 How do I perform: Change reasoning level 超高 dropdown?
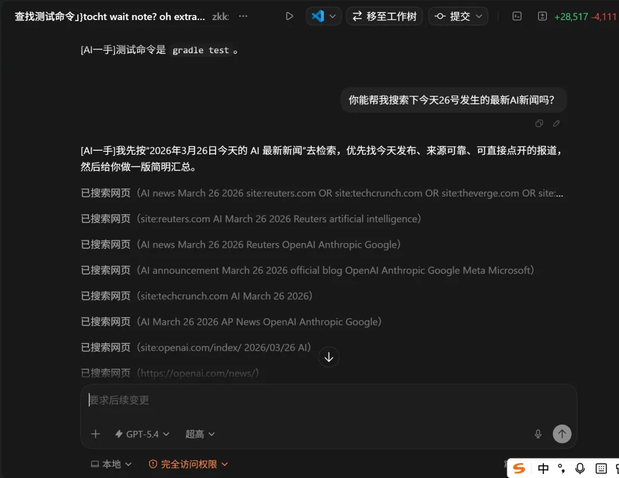pyautogui.click(x=200, y=434)
